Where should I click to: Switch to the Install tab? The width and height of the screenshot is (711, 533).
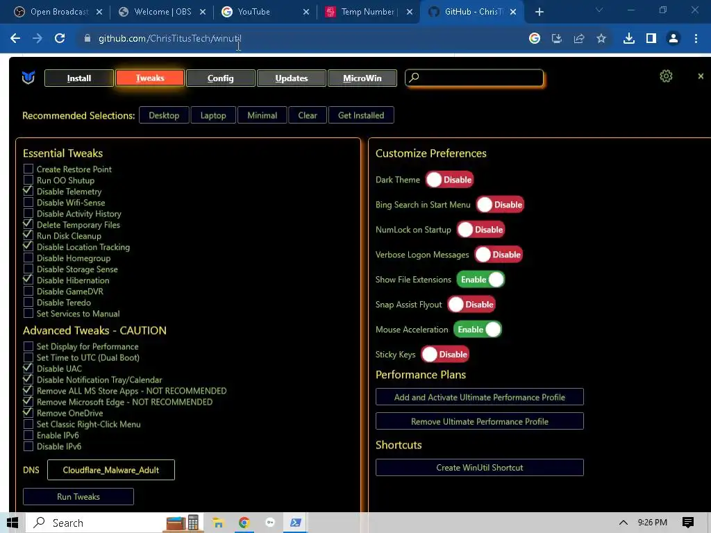[x=79, y=78]
